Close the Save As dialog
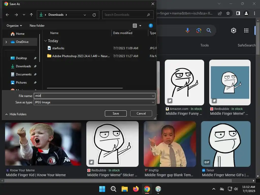The image size is (260, 195). pyautogui.click(x=153, y=4)
